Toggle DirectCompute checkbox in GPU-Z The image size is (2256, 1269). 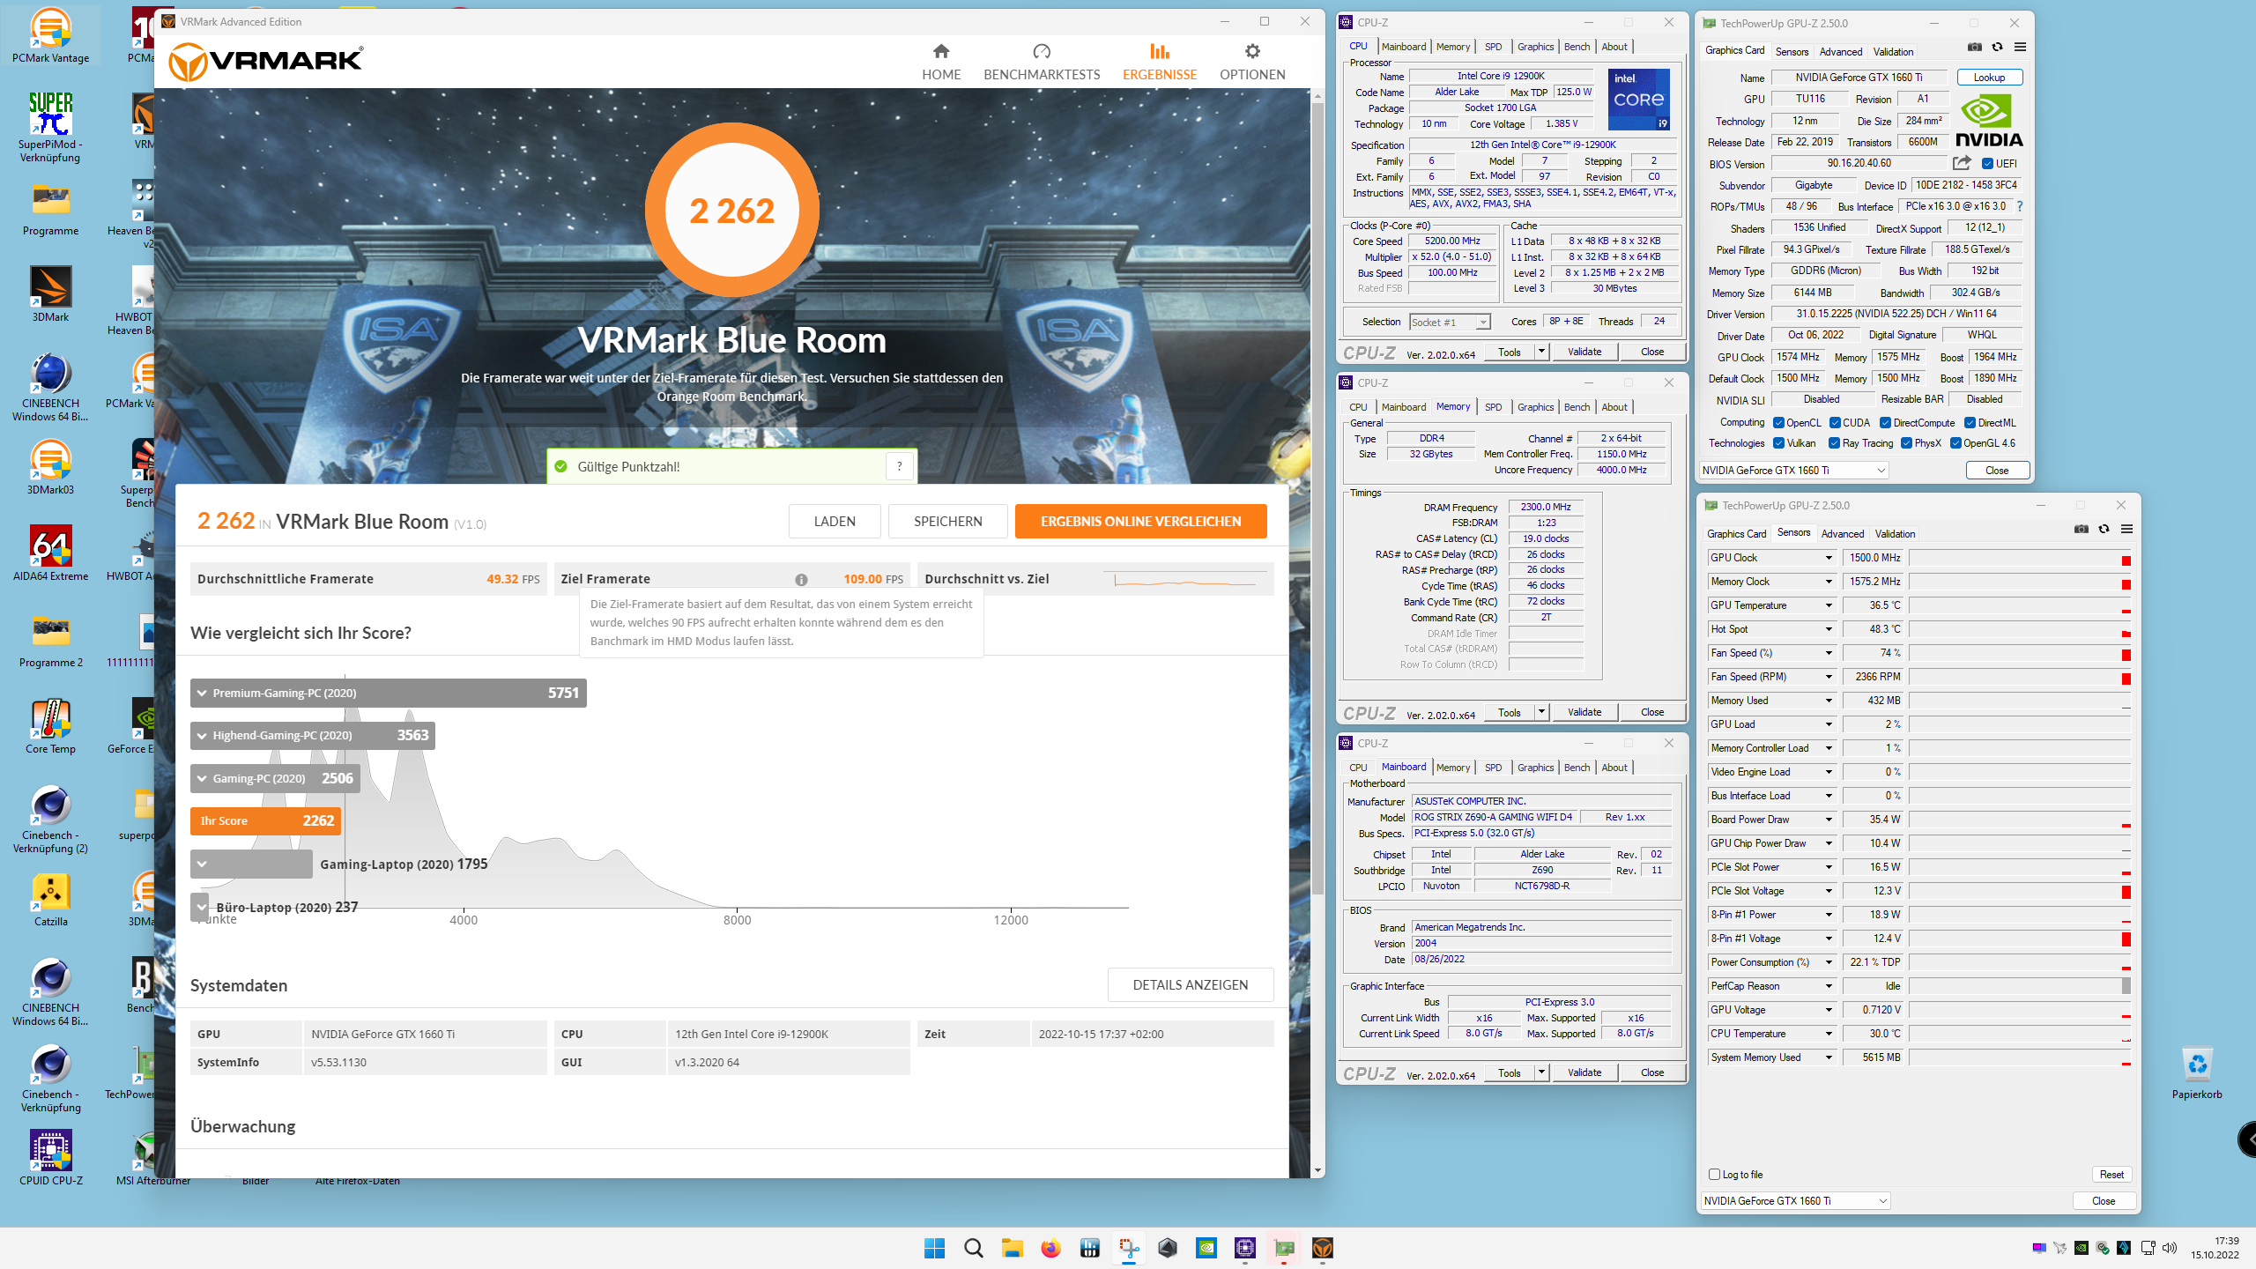point(1885,423)
